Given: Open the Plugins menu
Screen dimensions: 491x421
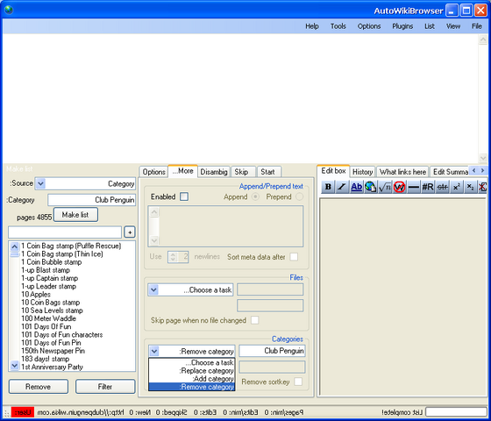Looking at the screenshot, I should click(x=402, y=26).
